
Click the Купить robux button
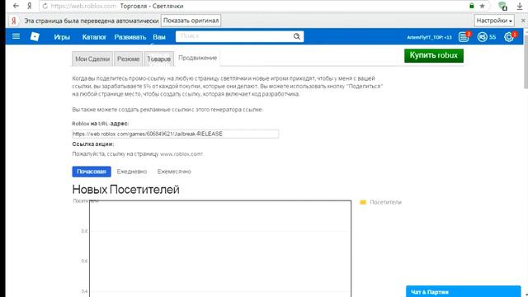[x=434, y=55]
